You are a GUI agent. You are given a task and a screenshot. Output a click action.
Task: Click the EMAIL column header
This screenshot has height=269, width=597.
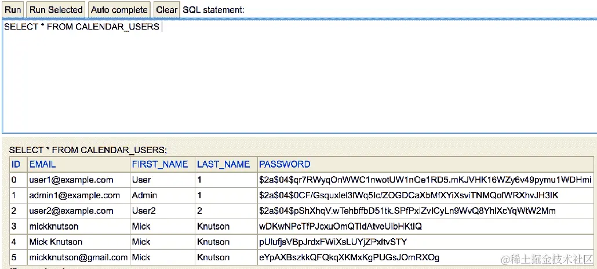(43, 164)
